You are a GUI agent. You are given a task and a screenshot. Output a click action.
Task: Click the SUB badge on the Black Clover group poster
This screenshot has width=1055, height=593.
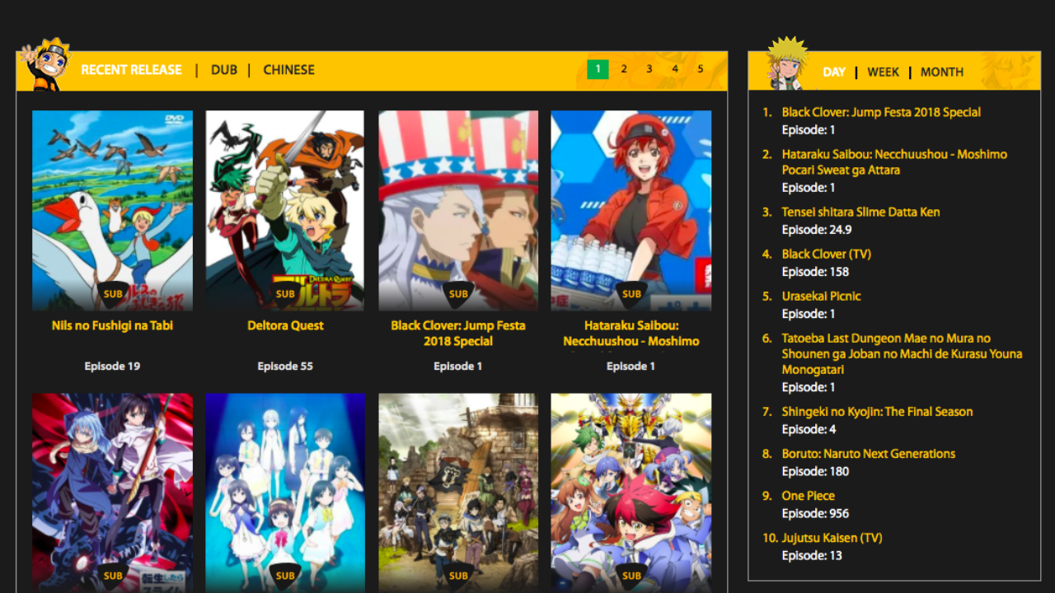pyautogui.click(x=458, y=576)
